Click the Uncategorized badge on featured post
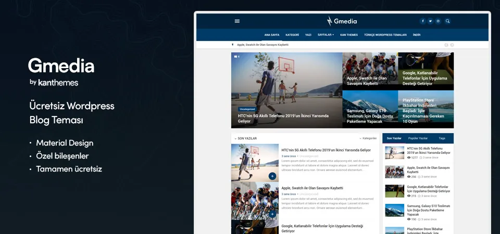 coord(247,109)
